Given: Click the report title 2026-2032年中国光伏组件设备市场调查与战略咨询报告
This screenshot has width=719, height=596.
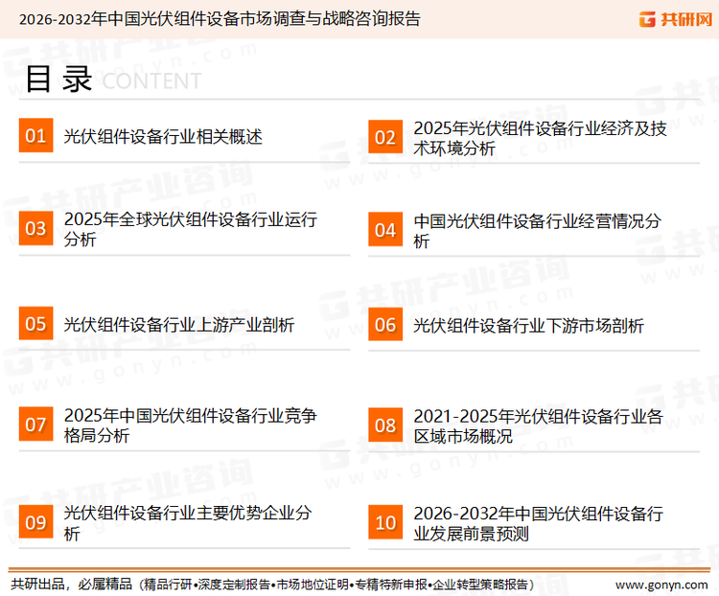Looking at the screenshot, I should point(220,19).
